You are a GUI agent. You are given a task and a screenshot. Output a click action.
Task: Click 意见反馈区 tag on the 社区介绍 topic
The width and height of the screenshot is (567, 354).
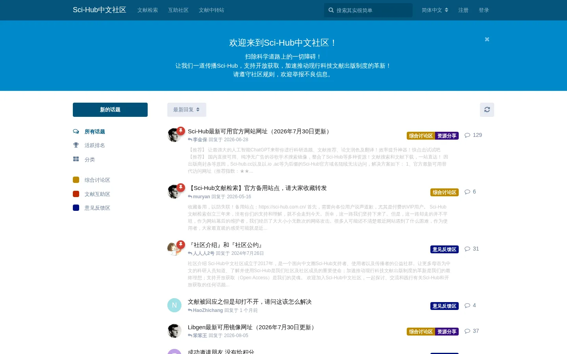click(445, 249)
